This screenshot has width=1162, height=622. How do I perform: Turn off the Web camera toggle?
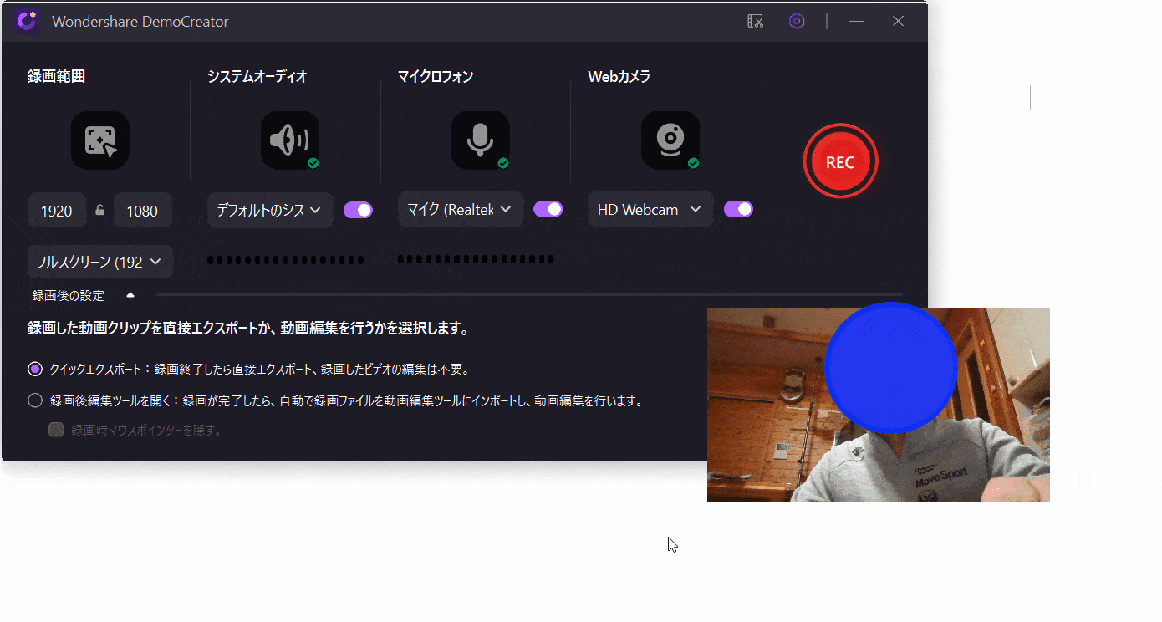click(738, 209)
